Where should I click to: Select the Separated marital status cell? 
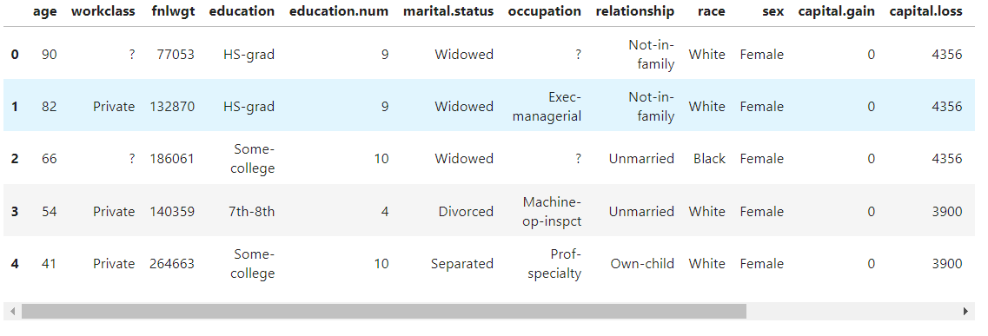pos(462,264)
